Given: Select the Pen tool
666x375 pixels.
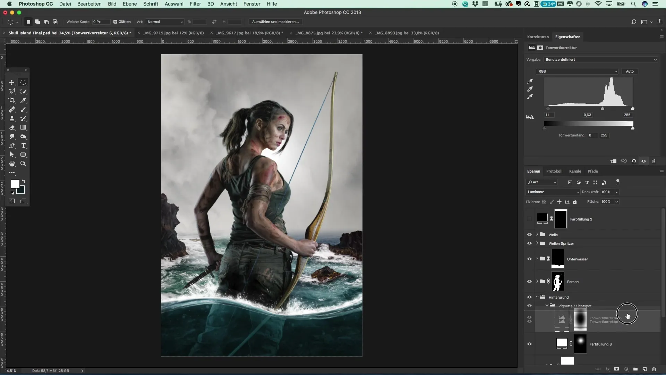Looking at the screenshot, I should (x=12, y=145).
